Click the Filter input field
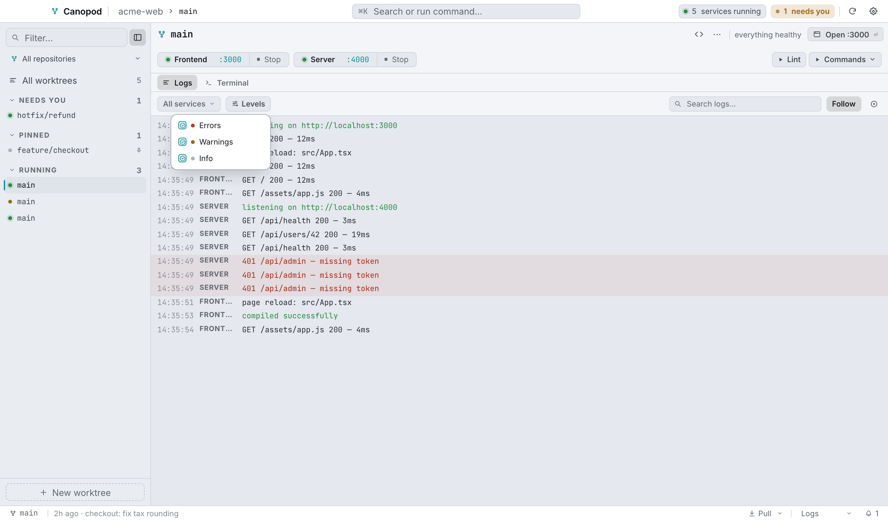888x520 pixels. tap(67, 37)
